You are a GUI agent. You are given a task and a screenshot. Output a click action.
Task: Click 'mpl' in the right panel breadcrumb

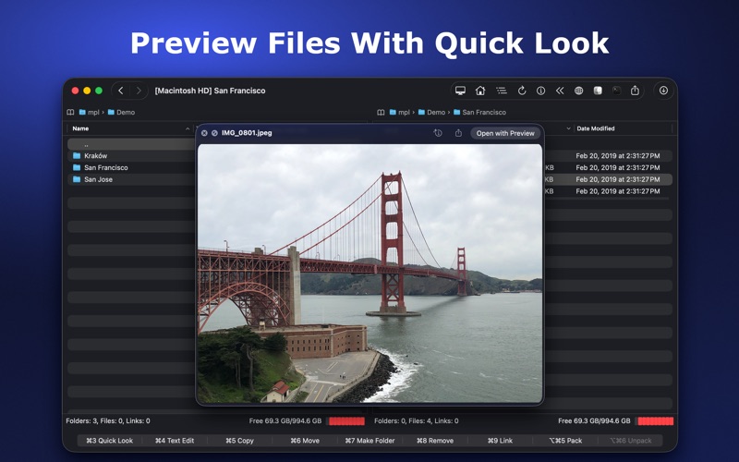pyautogui.click(x=404, y=112)
